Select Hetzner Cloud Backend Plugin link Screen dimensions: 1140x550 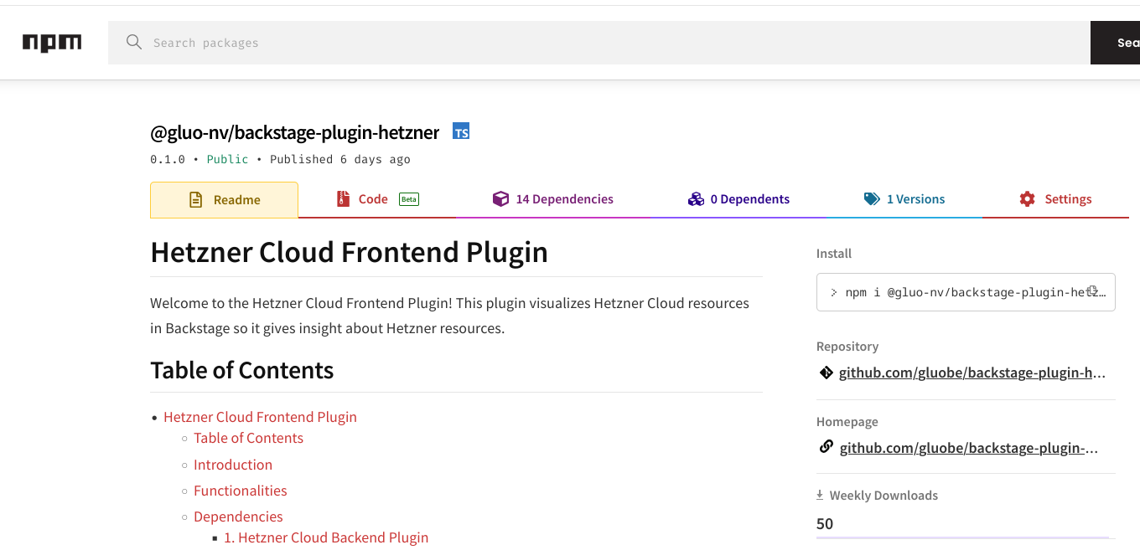click(x=326, y=537)
